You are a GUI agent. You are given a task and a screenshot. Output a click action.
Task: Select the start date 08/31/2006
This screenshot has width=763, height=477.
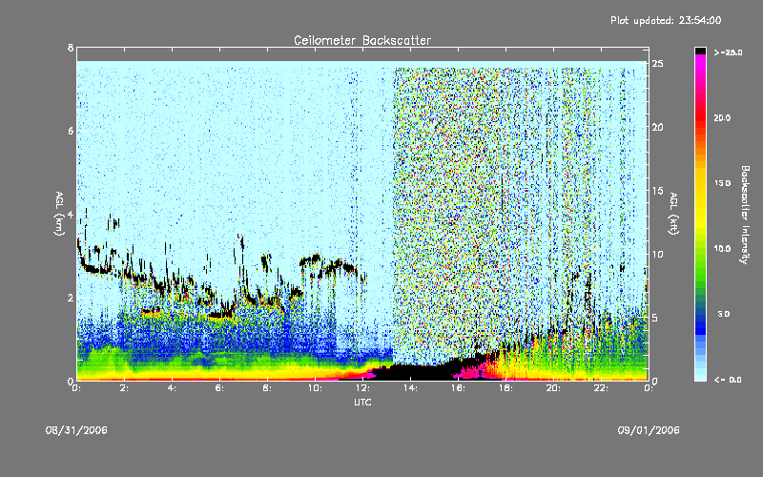[x=76, y=430]
